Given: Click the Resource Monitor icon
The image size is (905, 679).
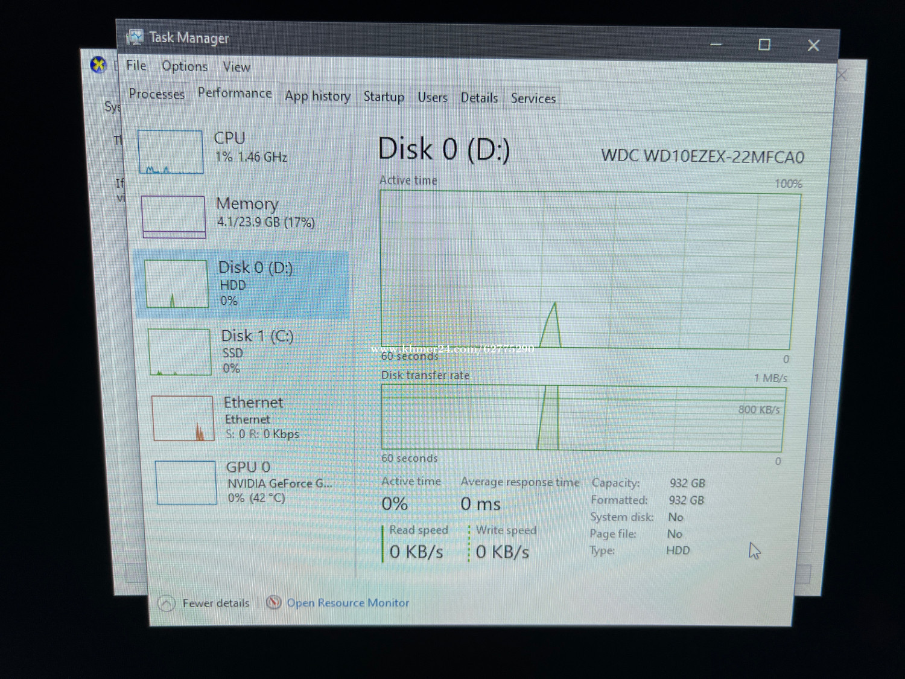Looking at the screenshot, I should pyautogui.click(x=274, y=602).
